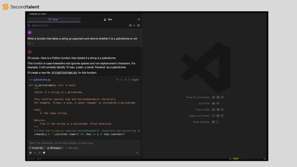Click the Show All Commands shortcut text
This screenshot has height=167, width=297.
pos(198,98)
